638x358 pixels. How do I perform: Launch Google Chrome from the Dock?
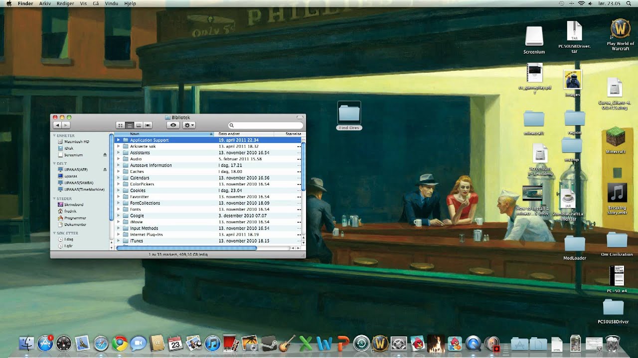point(120,343)
